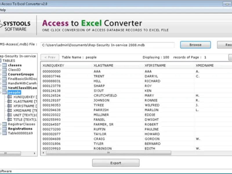Select the TITLE text field in tree
This screenshot has width=232, height=174.
pyautogui.click(x=25, y=119)
